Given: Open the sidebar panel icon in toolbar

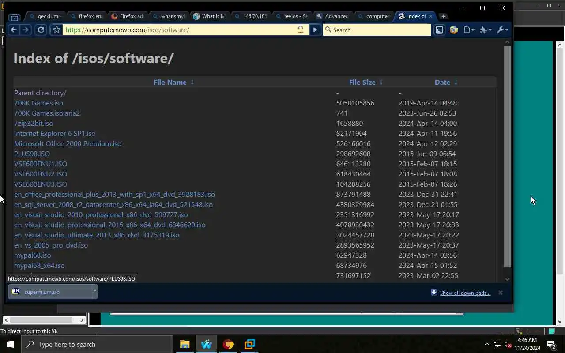Looking at the screenshot, I should (x=439, y=30).
